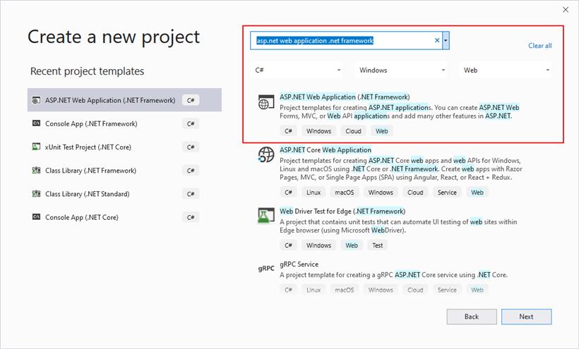Click Windows tag under ASP.NET Web Application result
579x349 pixels.
coord(318,131)
